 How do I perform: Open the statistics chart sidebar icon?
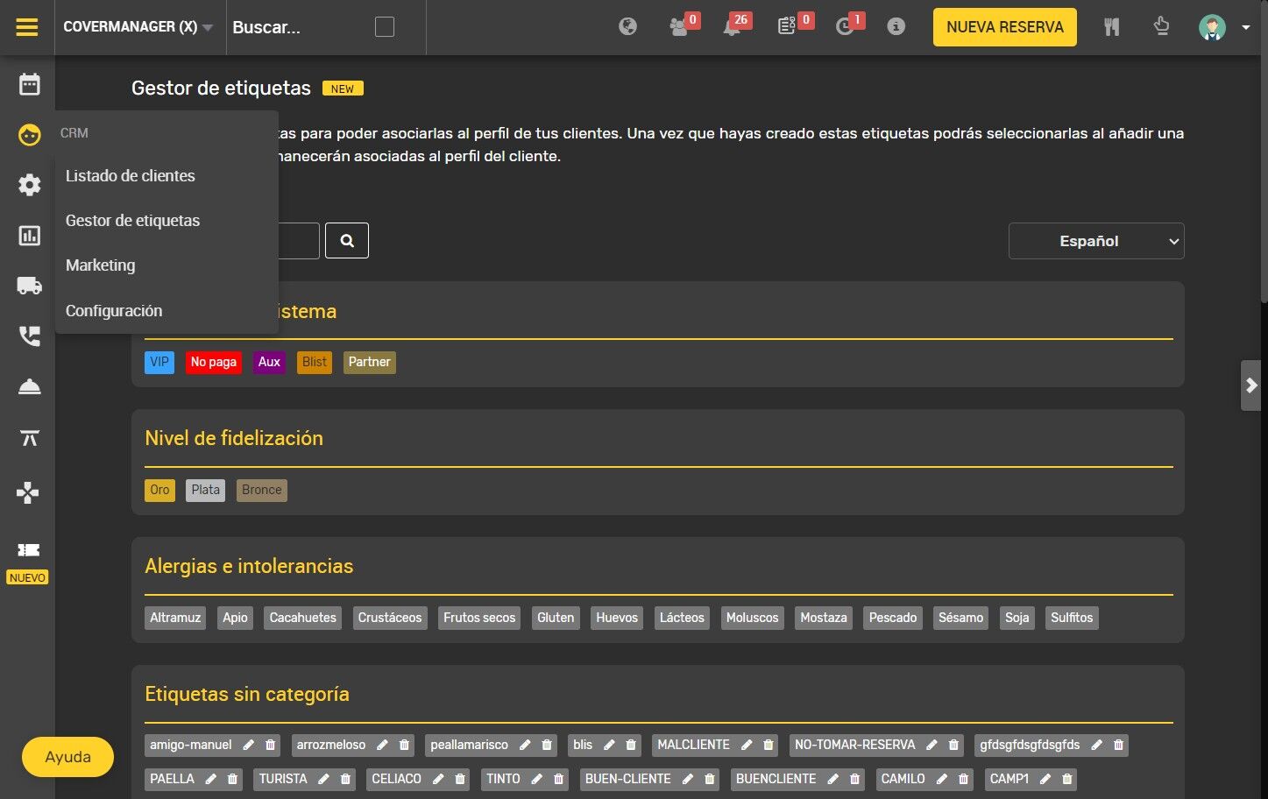pos(30,236)
